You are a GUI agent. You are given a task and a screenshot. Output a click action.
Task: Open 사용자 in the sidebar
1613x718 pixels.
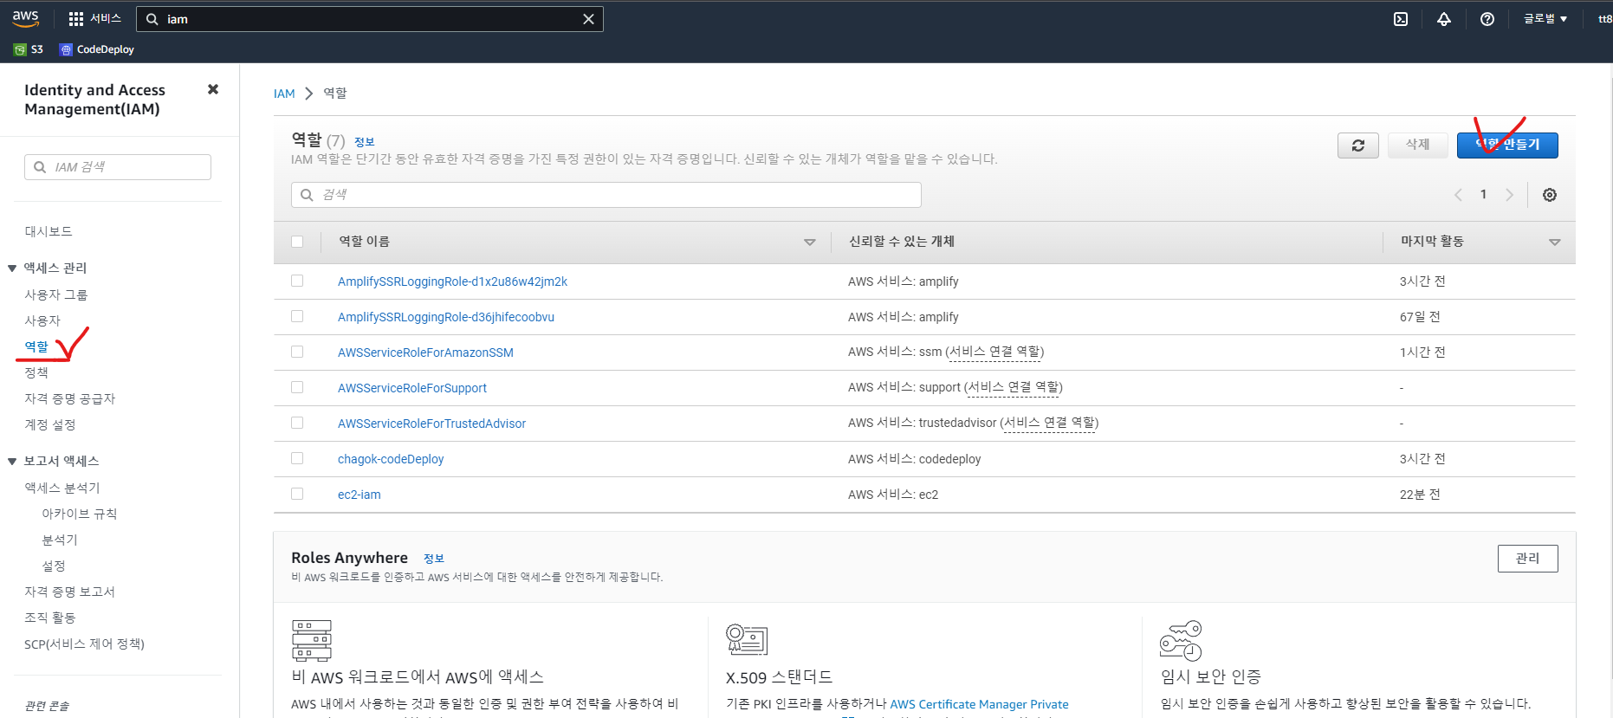(42, 320)
